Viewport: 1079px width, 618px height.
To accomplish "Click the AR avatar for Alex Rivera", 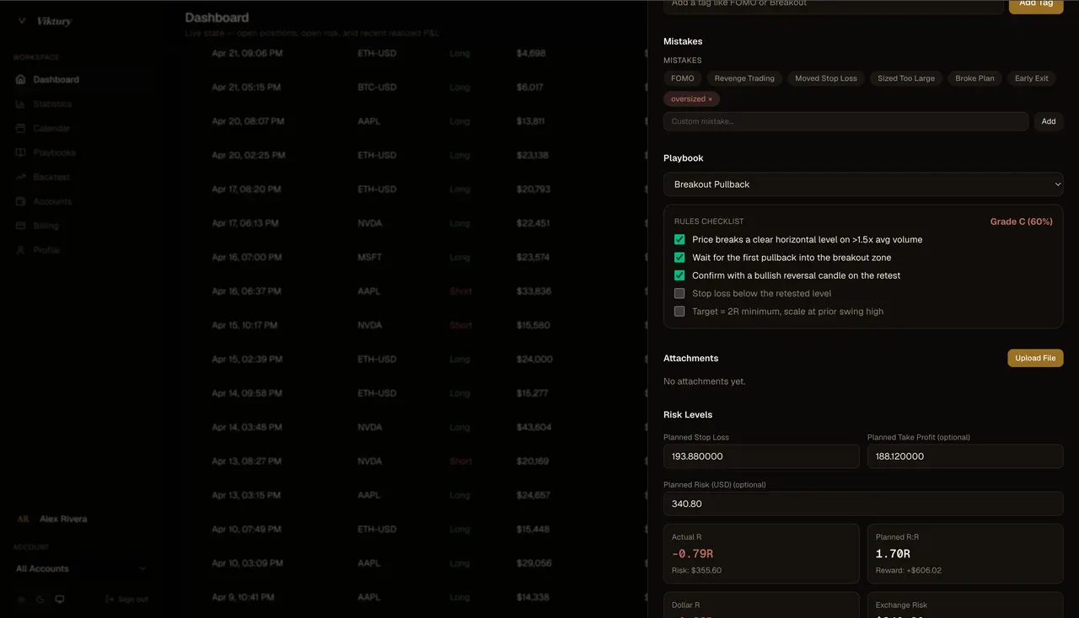I will [x=23, y=519].
